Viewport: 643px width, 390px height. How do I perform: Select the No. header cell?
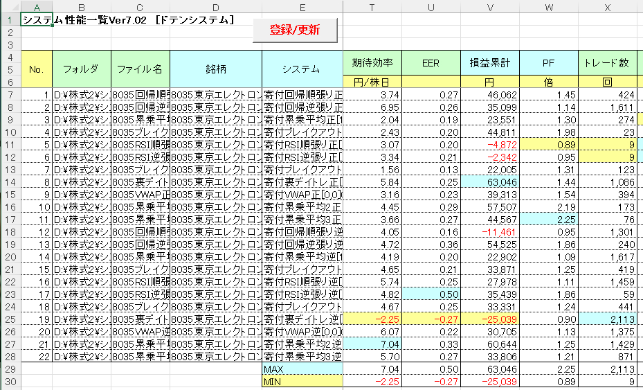pyautogui.click(x=36, y=69)
